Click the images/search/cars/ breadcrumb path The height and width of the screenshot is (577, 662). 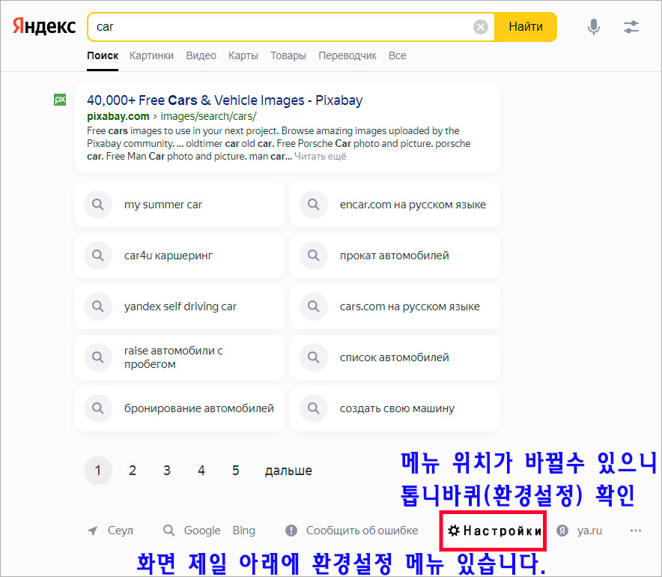(208, 116)
